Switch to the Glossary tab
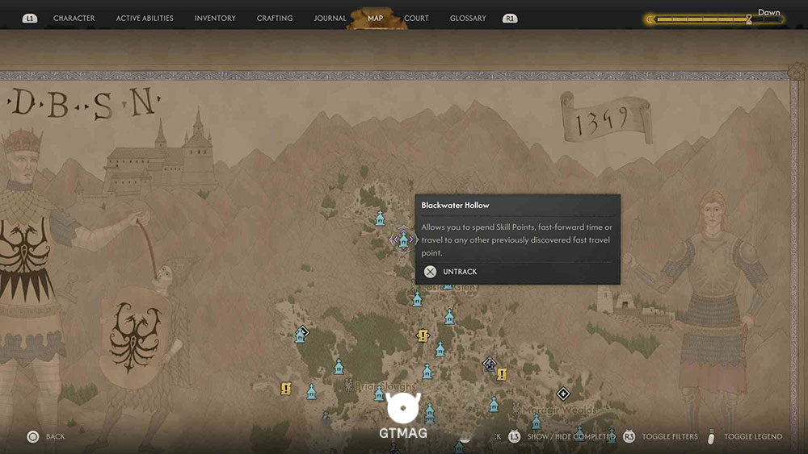 coord(468,18)
